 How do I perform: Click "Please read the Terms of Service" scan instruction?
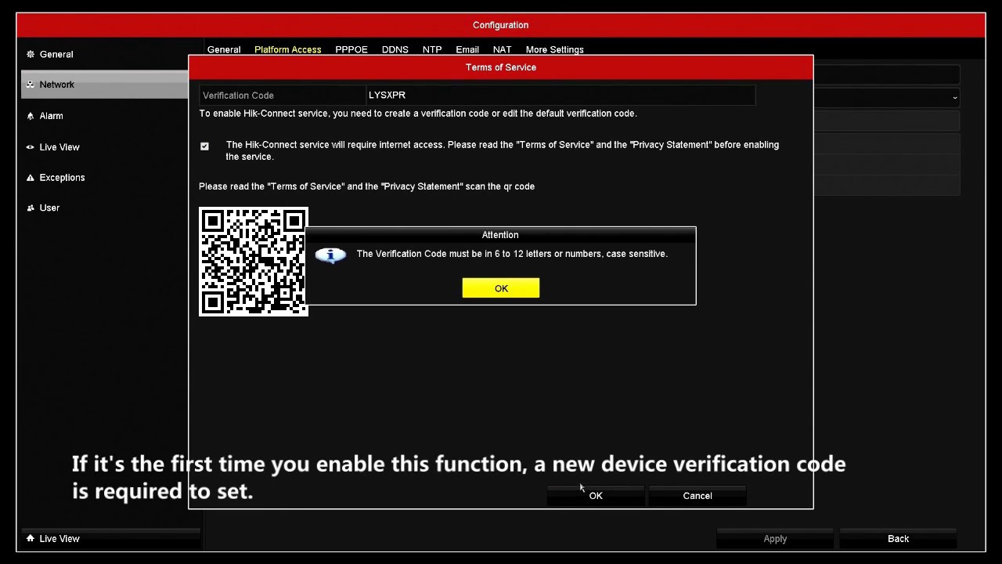tap(366, 186)
